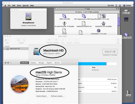The width and height of the screenshot is (135, 104).
Task: Click the Remove Volume toolbar button
Action: (x=24, y=40)
